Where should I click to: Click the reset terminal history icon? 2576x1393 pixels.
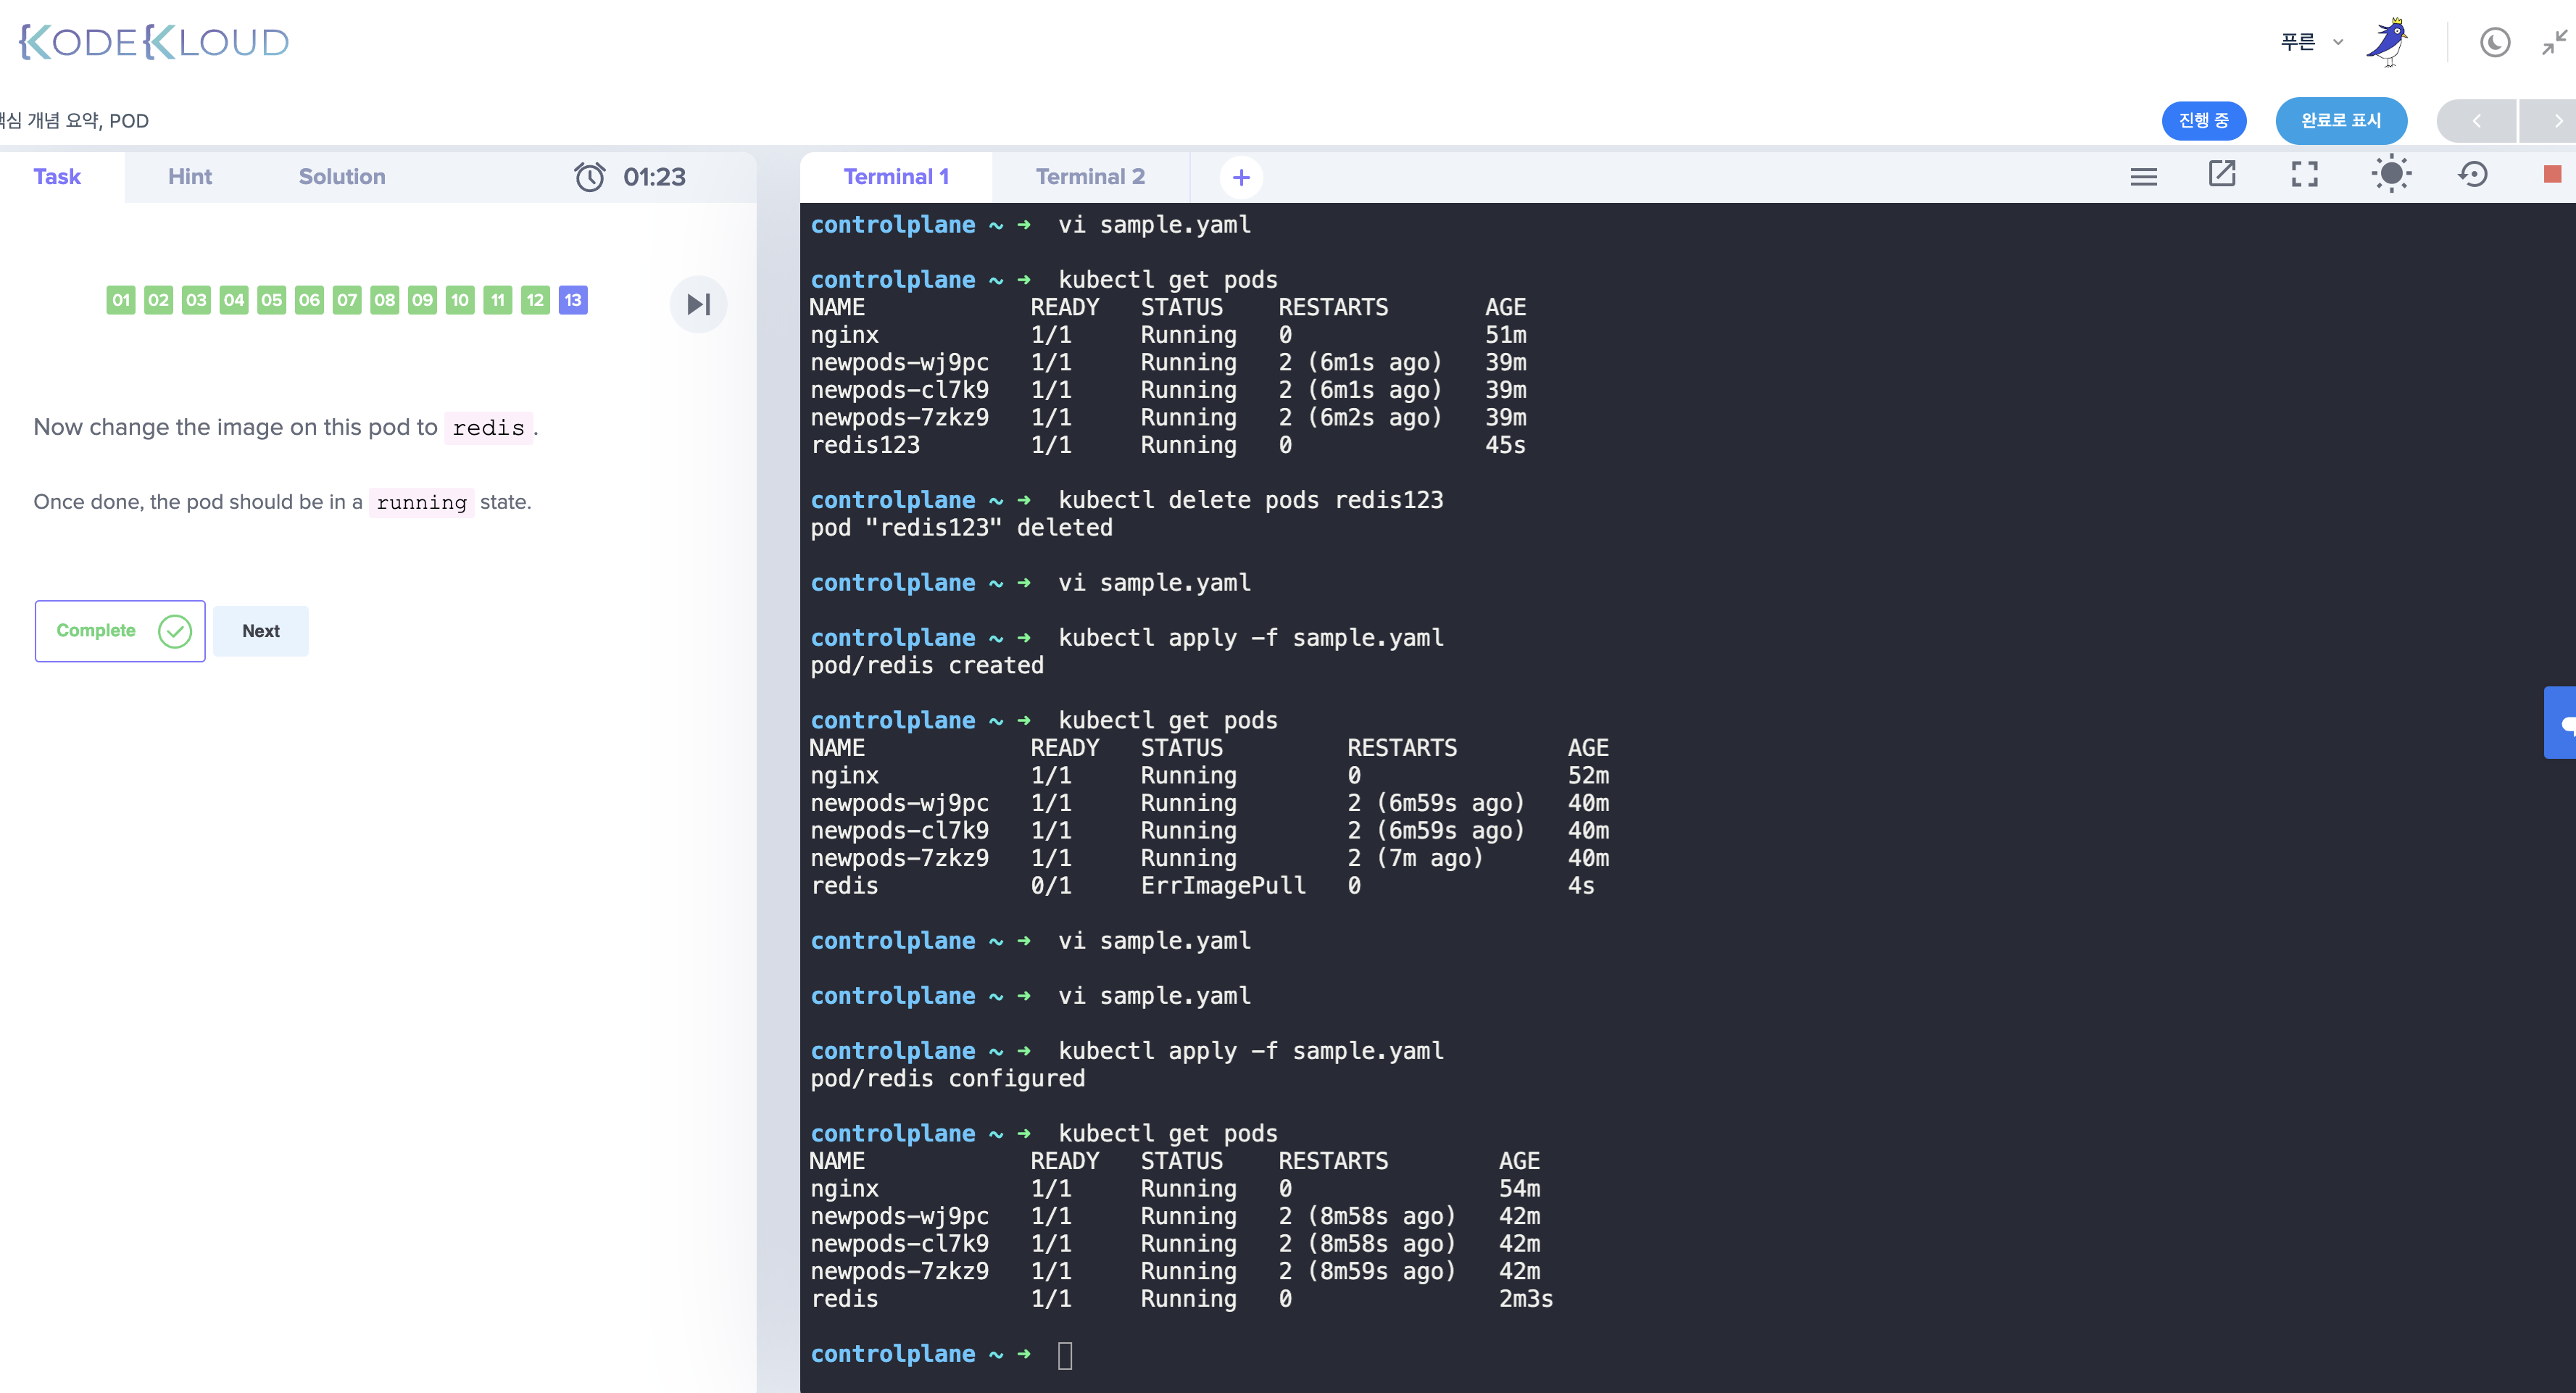2473,175
